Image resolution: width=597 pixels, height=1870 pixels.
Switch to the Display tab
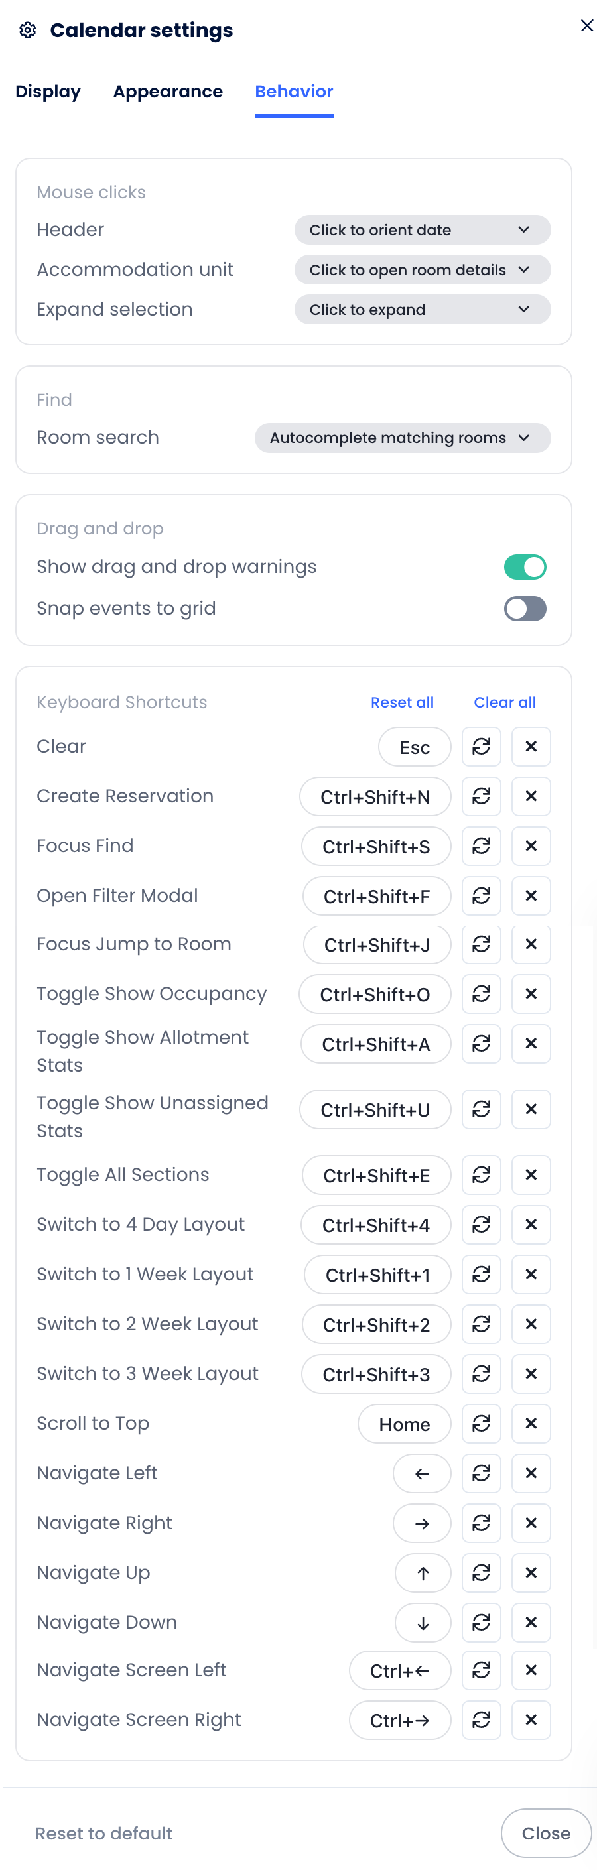tap(48, 92)
